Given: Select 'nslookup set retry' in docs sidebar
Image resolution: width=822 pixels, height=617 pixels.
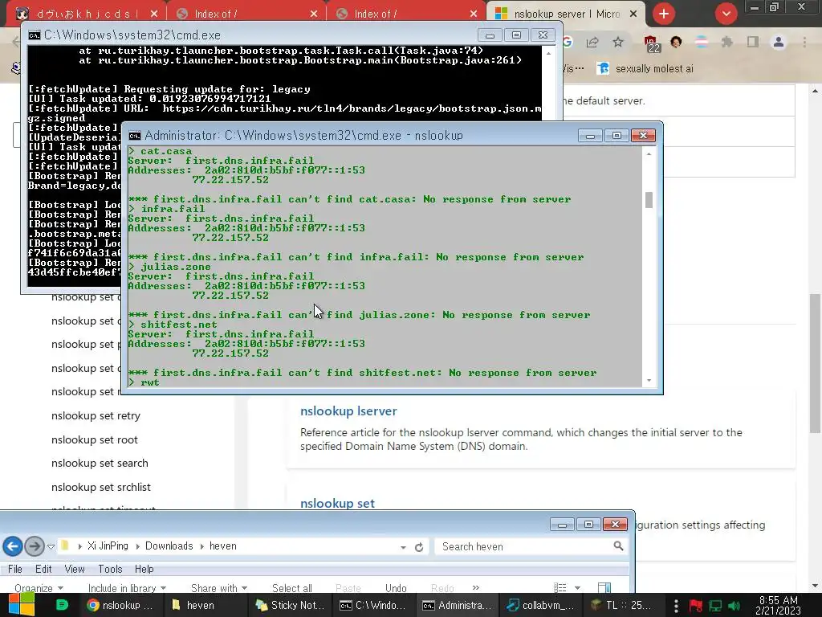Looking at the screenshot, I should [x=96, y=415].
